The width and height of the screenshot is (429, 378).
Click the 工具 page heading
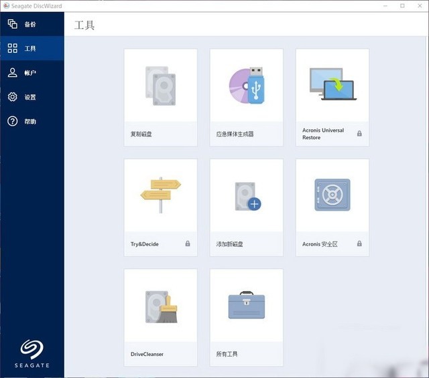click(x=84, y=25)
